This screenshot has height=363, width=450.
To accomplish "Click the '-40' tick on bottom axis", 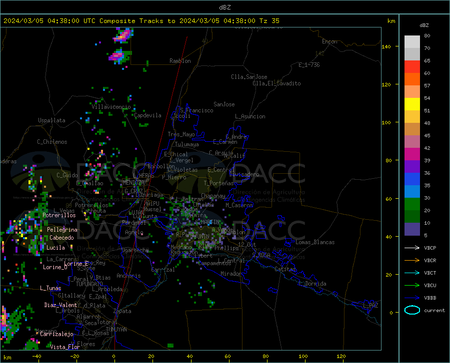I will coord(36,357).
